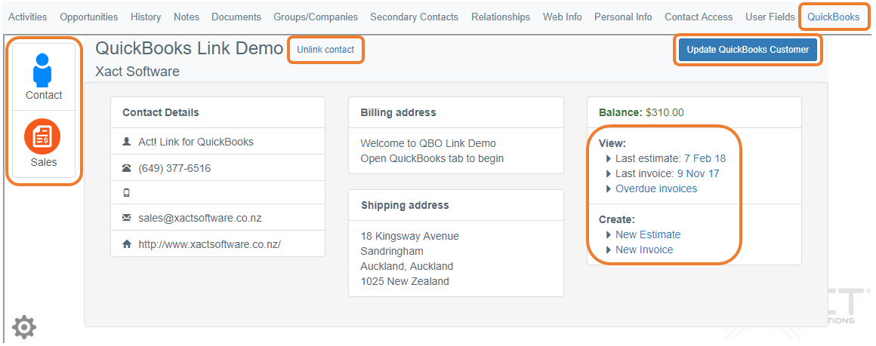
Task: Click the Sandringham shipping address line
Action: (x=392, y=251)
